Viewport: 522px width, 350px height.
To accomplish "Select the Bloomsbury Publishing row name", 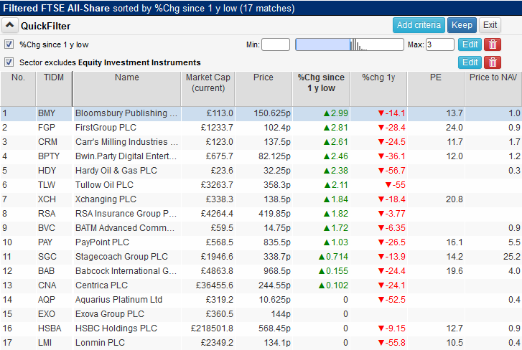I will click(126, 113).
